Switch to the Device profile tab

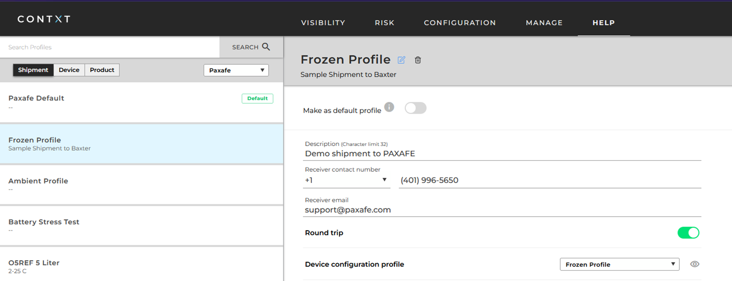coord(69,70)
